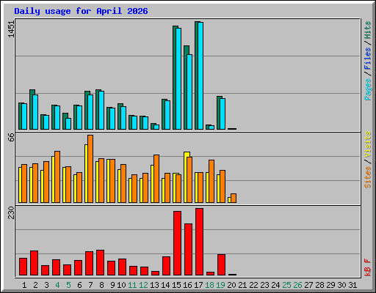Click day 2 on the x-axis
376x293 pixels.
(35, 285)
